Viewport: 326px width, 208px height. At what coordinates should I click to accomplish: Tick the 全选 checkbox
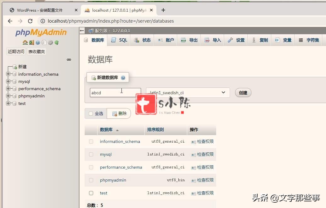91,113
